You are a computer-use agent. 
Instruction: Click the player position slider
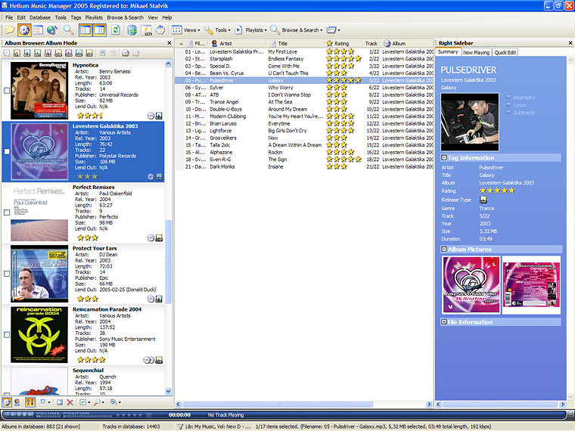tap(88, 417)
